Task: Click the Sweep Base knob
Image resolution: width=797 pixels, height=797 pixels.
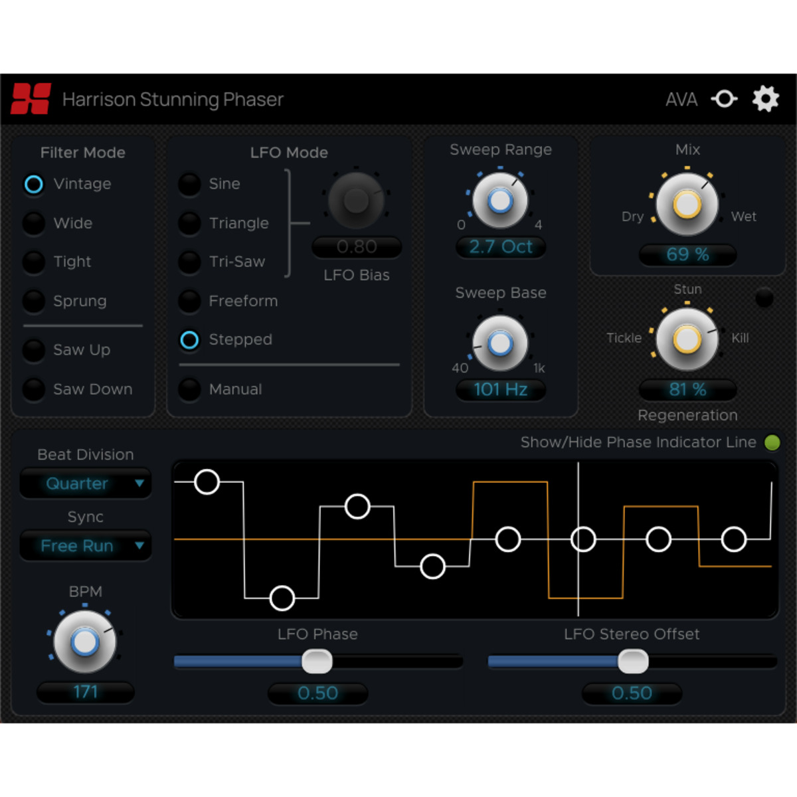Action: click(500, 343)
